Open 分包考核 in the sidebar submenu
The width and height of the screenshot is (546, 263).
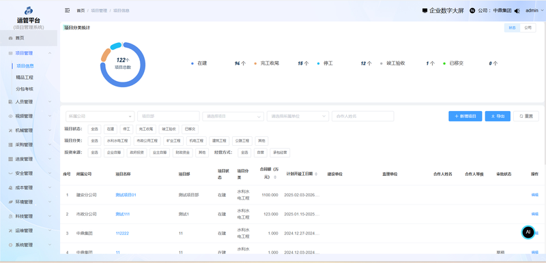click(25, 89)
